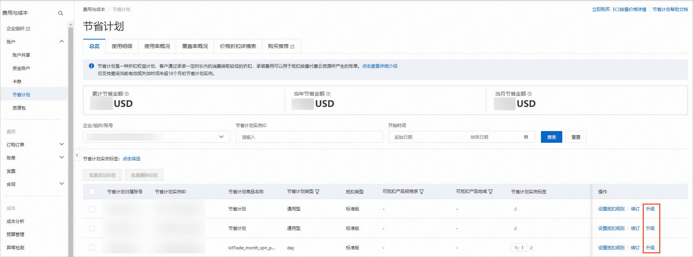This screenshot has height=257, width=693.
Task: Open 卡券 in sidebar
Action: [17, 82]
